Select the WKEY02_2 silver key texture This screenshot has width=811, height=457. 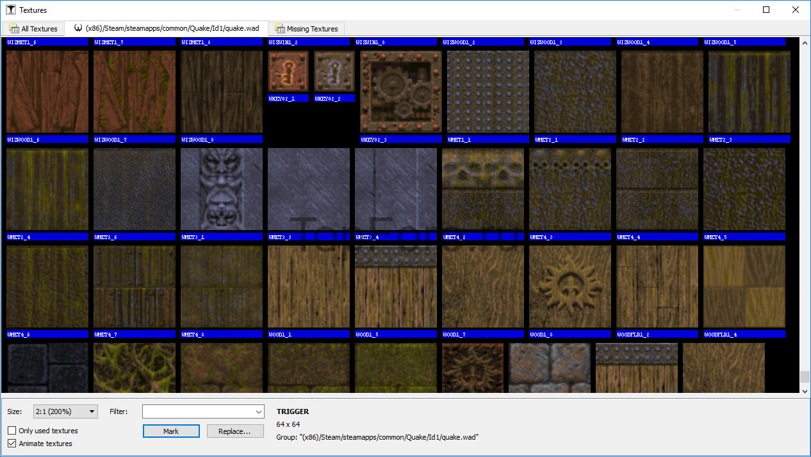334,71
